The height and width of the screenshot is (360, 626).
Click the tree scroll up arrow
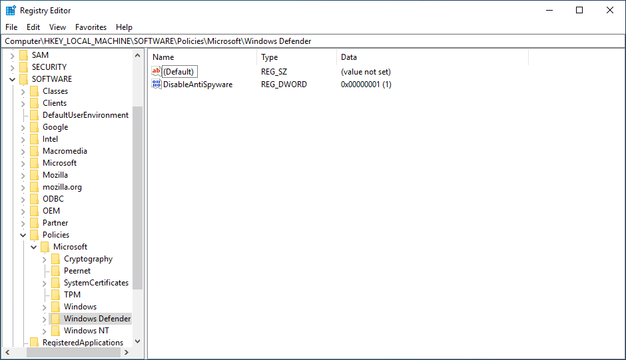click(x=138, y=55)
